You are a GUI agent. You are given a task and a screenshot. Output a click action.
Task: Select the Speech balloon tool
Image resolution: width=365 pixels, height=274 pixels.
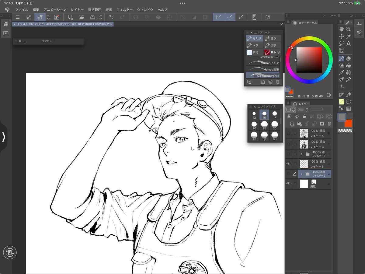pyautogui.click(x=349, y=102)
